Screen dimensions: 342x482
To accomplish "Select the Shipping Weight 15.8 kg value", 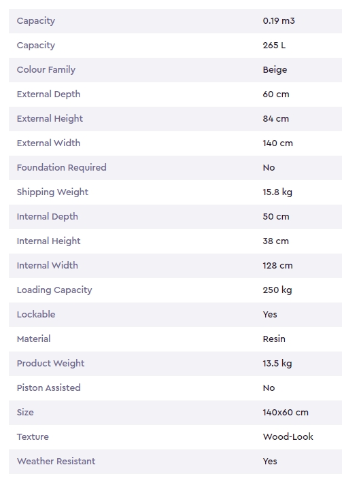I will [x=277, y=192].
